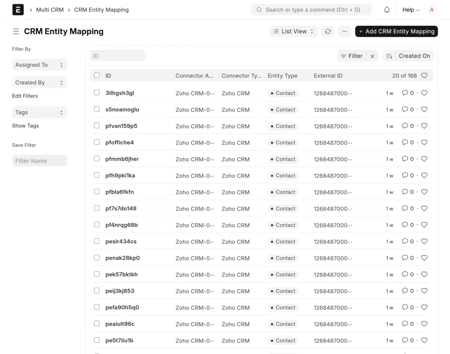Open comments icon on pf7s7do148 row
Viewport: 450px width, 354px height.
(x=405, y=208)
